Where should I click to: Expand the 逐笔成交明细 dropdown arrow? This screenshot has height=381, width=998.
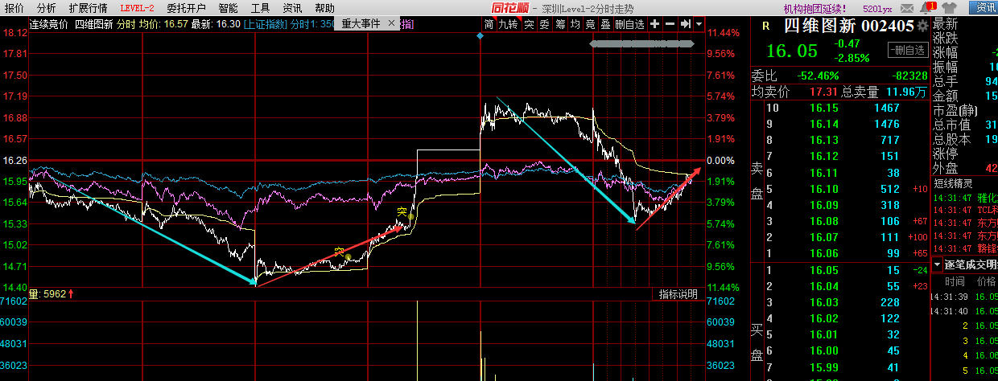pyautogui.click(x=938, y=265)
